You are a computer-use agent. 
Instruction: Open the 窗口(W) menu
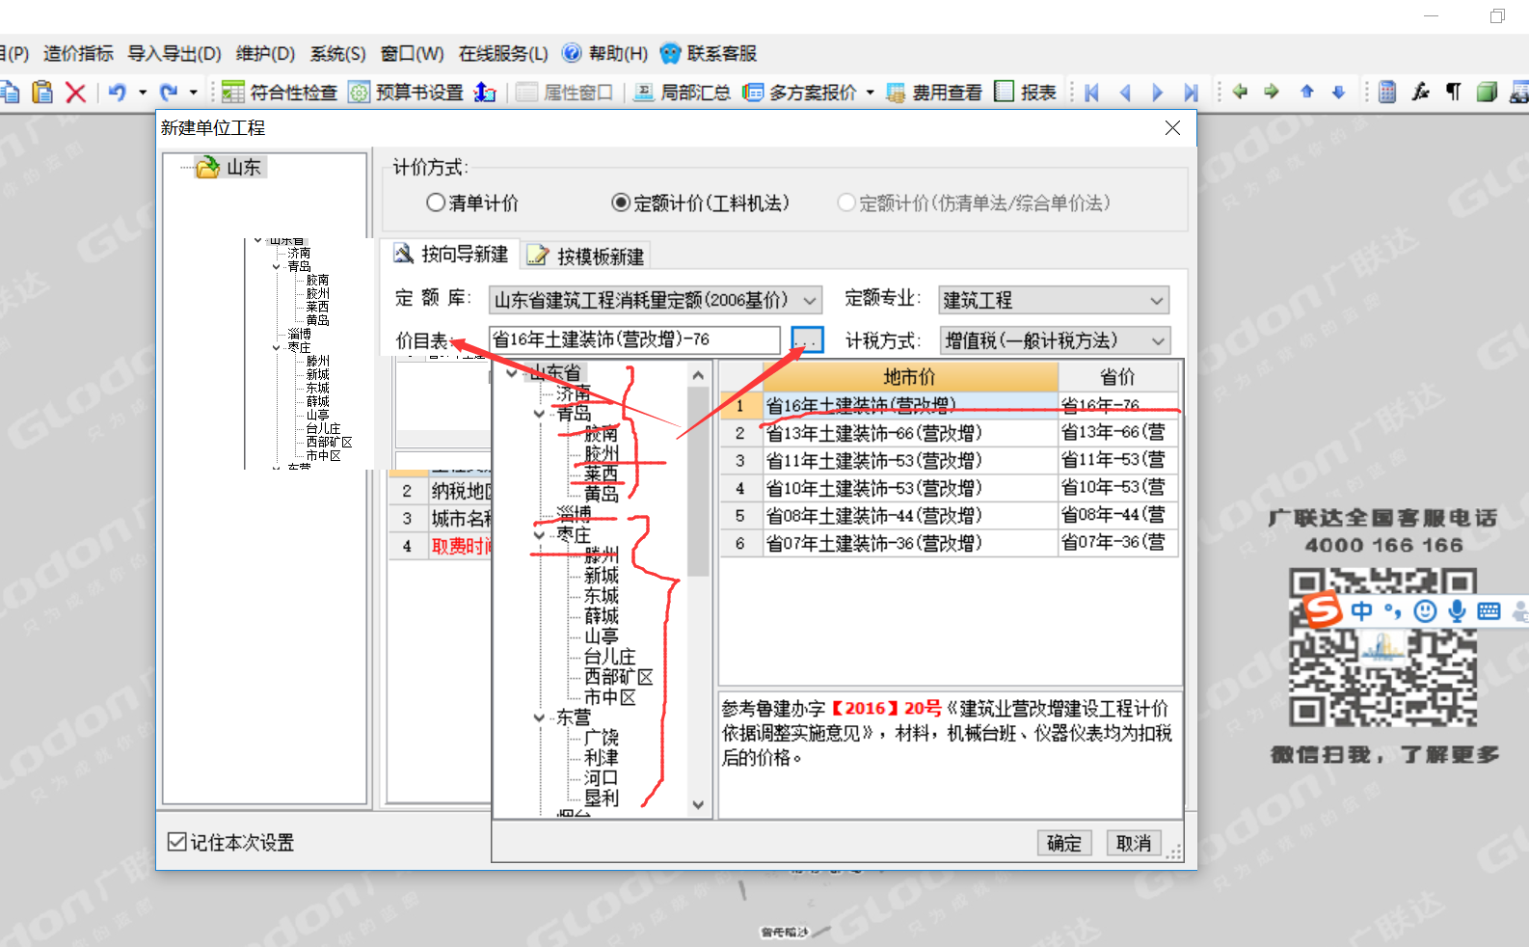pos(412,53)
